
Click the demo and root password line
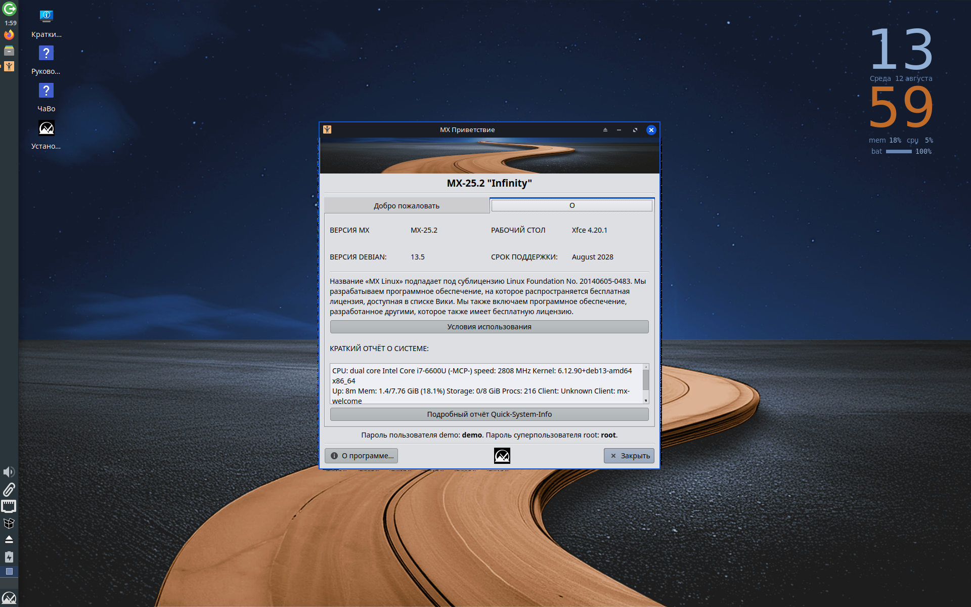(x=489, y=435)
